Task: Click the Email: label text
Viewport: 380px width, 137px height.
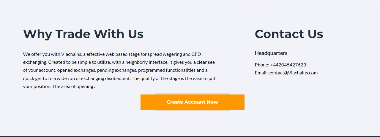Action: pos(261,73)
